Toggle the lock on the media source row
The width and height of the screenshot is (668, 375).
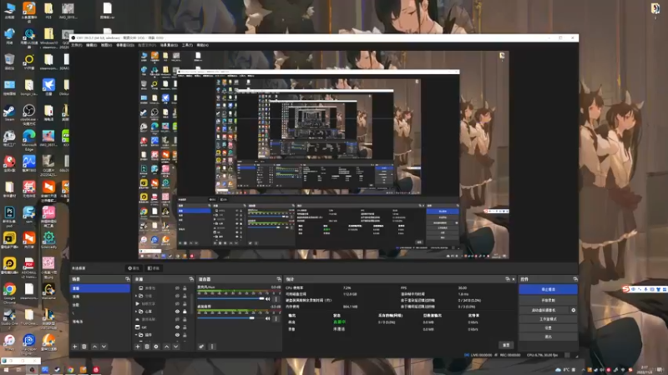[185, 303]
